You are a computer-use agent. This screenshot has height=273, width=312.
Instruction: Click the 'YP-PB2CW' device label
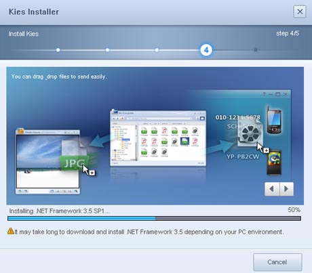(243, 156)
